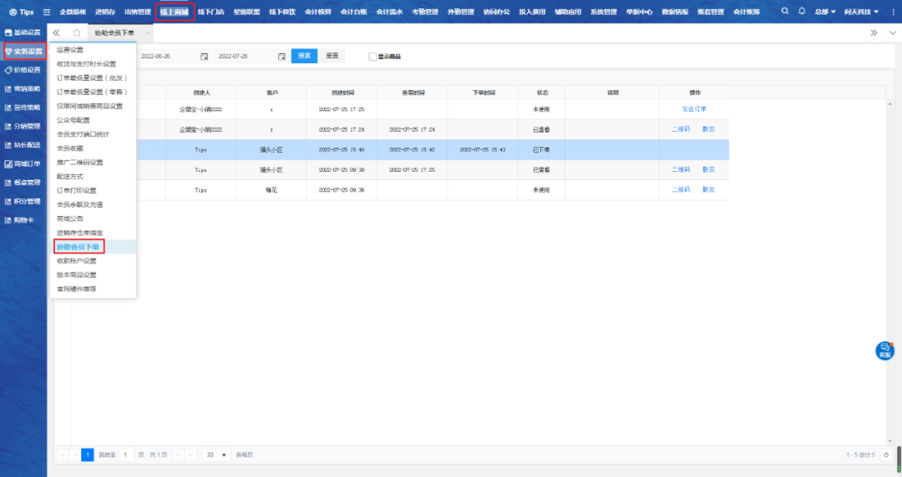902x477 pixels.
Task: Click the blue 客服 customer service bubble
Action: click(884, 350)
